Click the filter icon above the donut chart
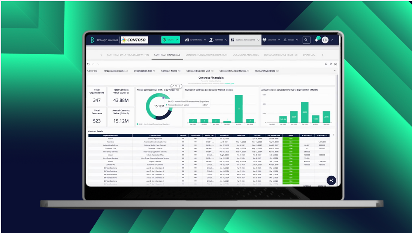Viewport: 412px width, 233px height. point(176,86)
